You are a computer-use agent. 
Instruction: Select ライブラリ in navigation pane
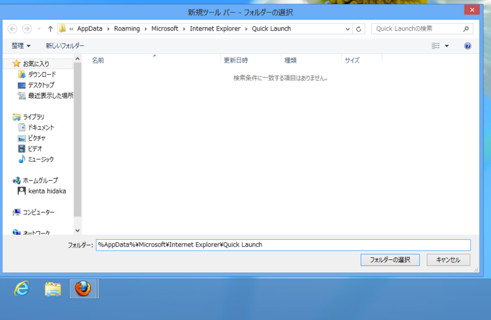pos(34,117)
